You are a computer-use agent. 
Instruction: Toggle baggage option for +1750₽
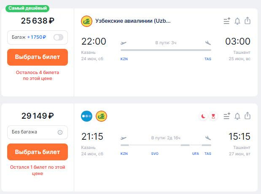pyautogui.click(x=58, y=37)
